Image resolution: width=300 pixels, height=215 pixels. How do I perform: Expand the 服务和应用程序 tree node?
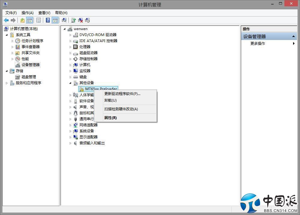pos(7,83)
